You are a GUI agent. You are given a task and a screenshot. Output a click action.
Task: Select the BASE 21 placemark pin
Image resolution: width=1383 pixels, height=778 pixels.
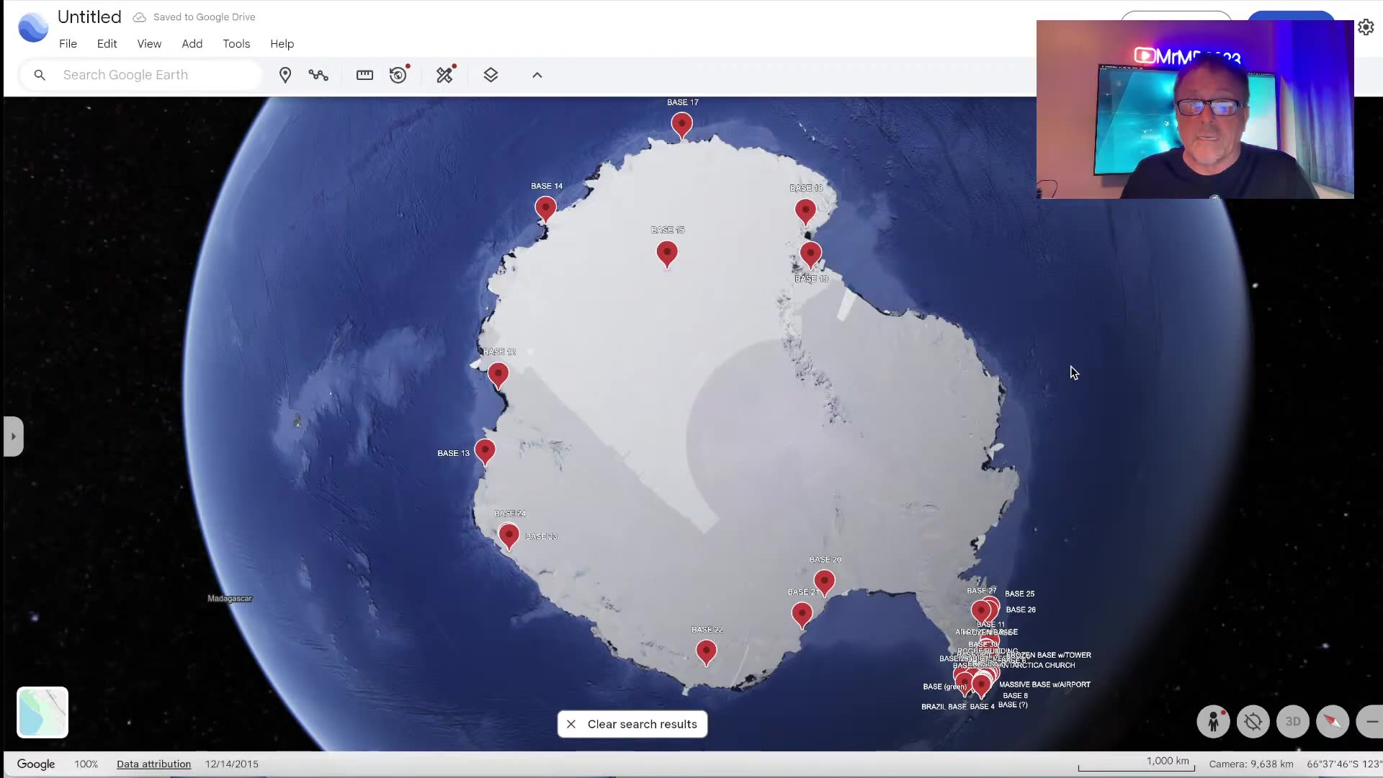(x=802, y=616)
